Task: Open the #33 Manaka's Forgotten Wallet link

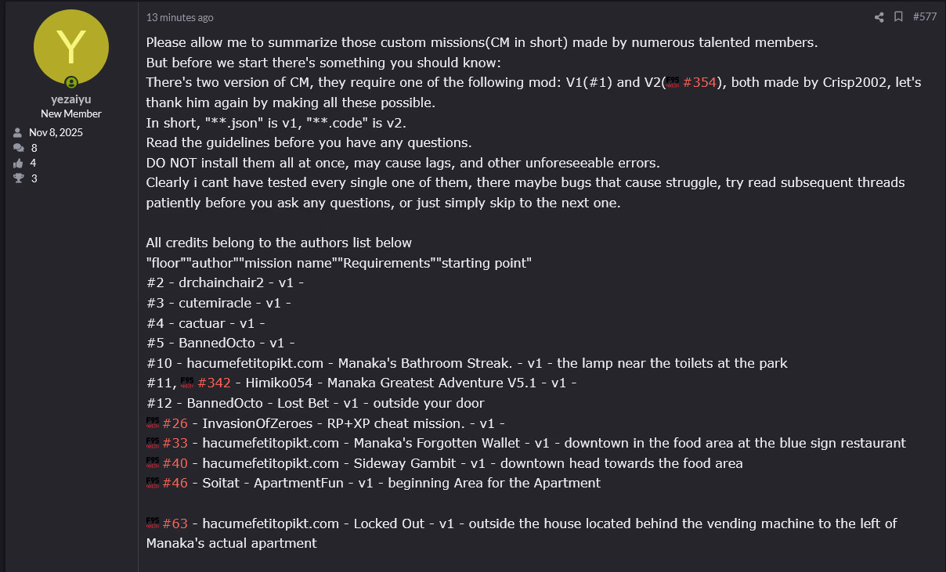Action: [175, 443]
